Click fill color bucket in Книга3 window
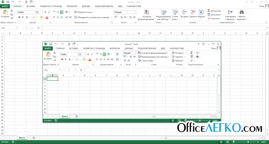The height and width of the screenshot is (144, 269). point(41,17)
